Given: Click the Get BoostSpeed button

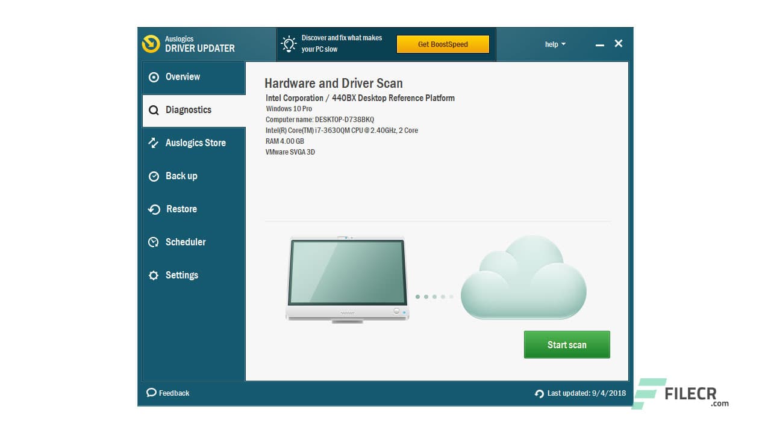Looking at the screenshot, I should 443,45.
